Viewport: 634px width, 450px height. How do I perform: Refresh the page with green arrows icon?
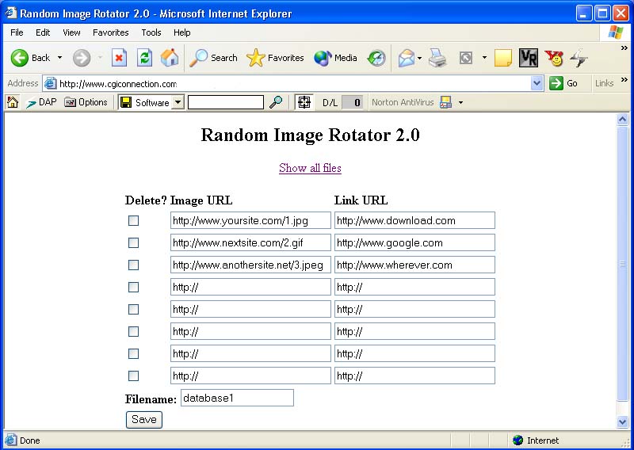pos(144,57)
